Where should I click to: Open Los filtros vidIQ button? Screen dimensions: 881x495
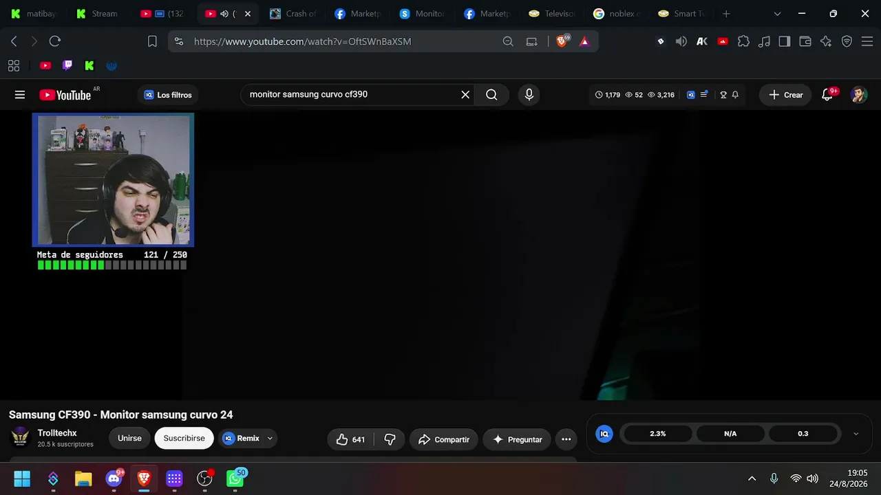point(168,95)
